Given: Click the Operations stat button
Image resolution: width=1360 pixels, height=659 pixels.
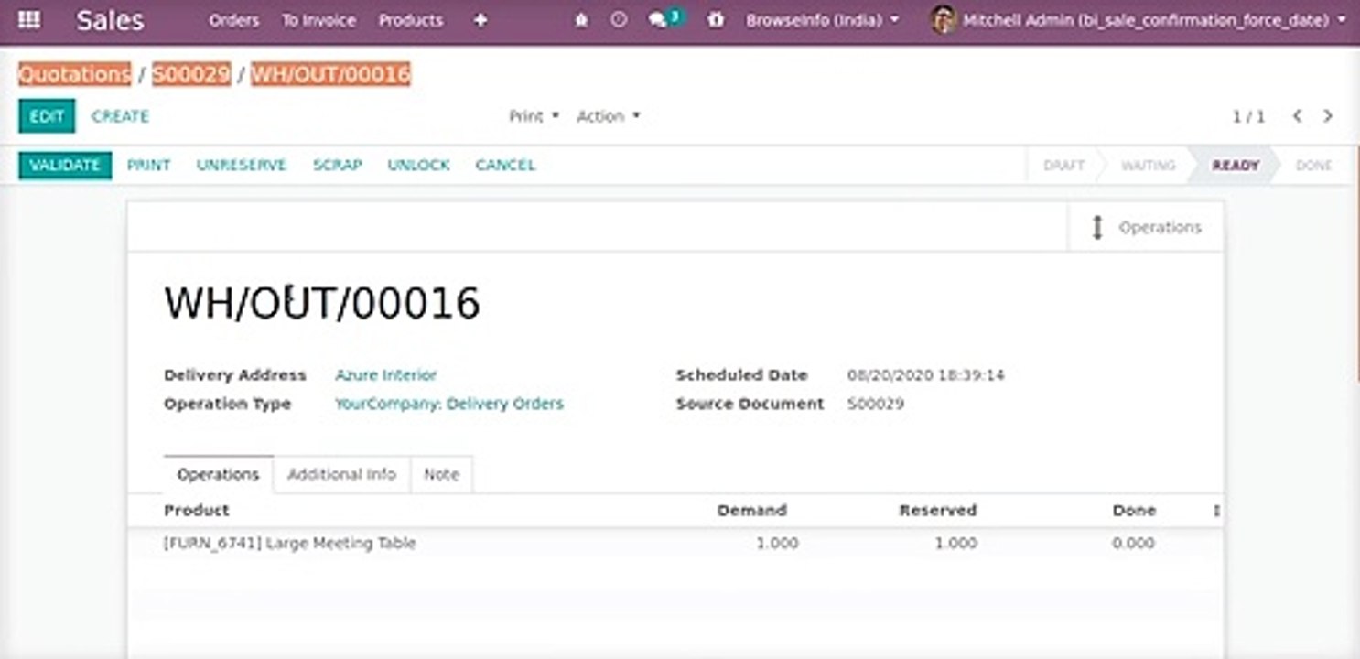Looking at the screenshot, I should click(x=1146, y=227).
